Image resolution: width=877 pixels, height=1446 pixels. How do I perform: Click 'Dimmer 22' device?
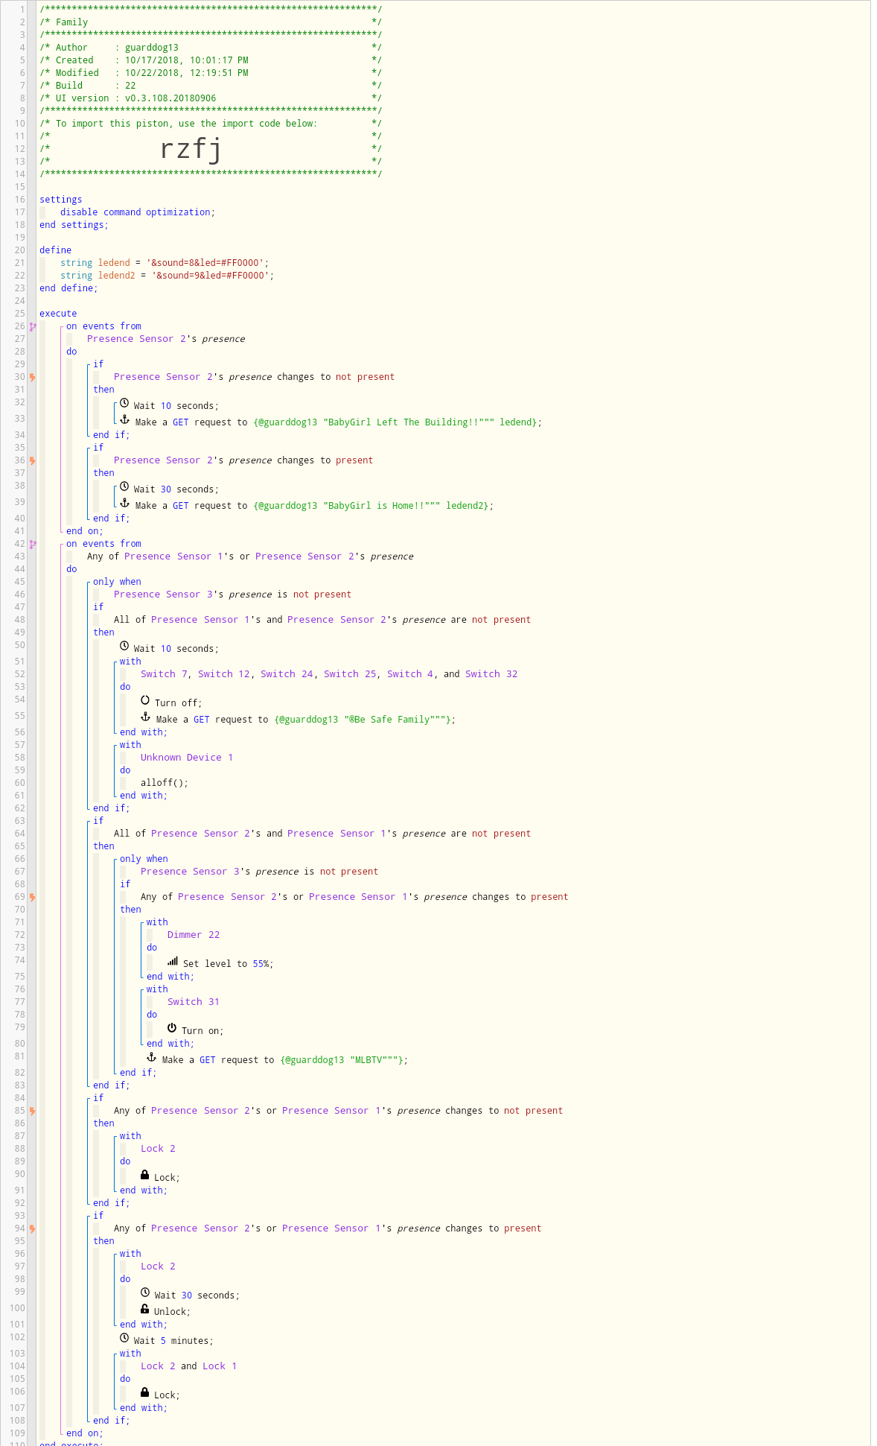[194, 935]
